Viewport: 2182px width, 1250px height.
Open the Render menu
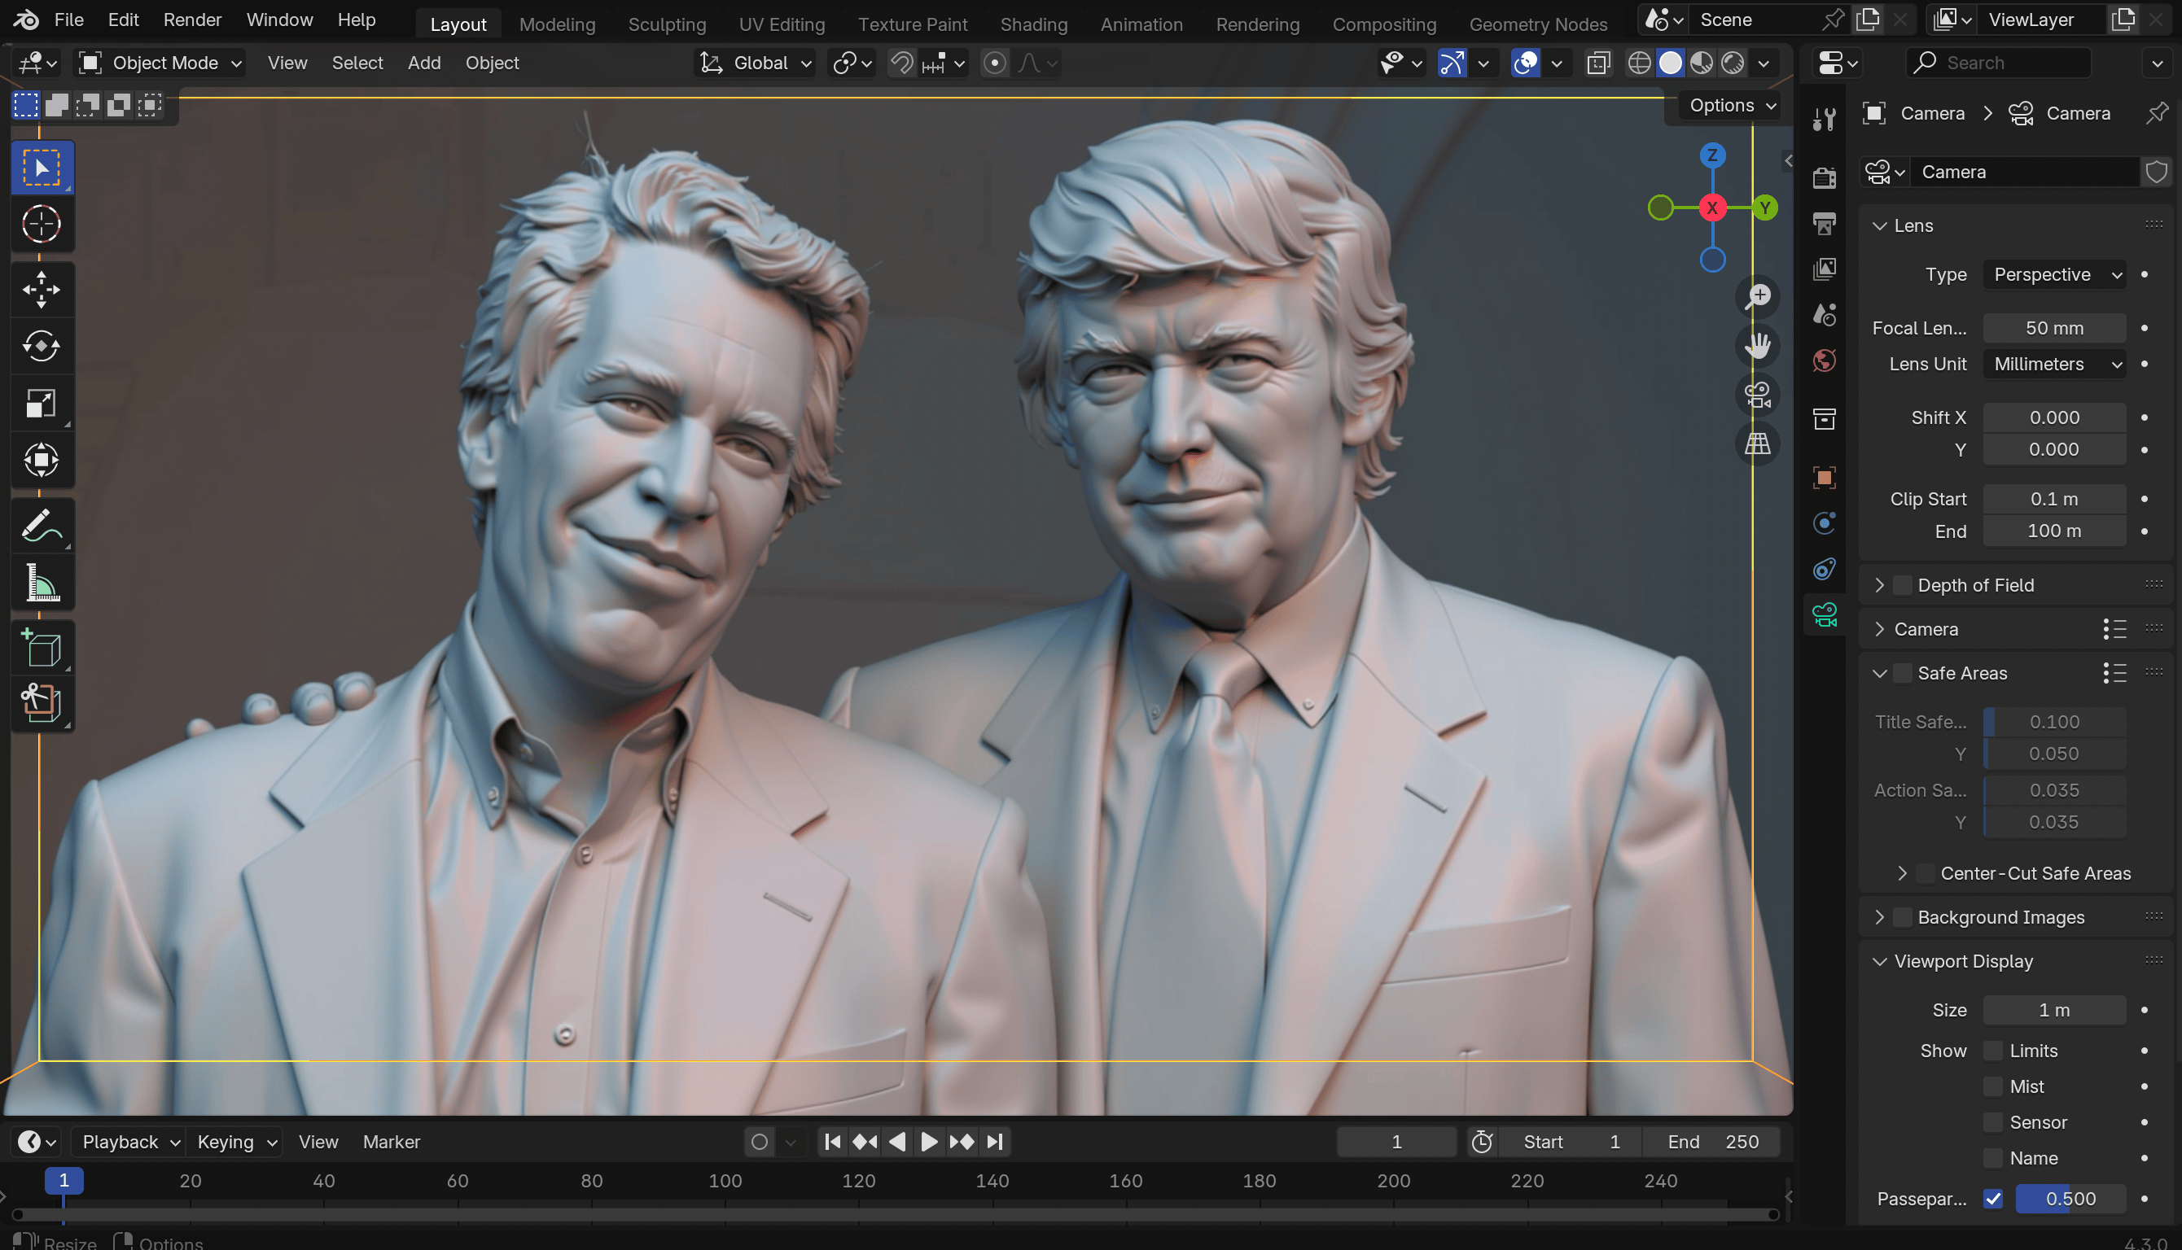tap(192, 20)
